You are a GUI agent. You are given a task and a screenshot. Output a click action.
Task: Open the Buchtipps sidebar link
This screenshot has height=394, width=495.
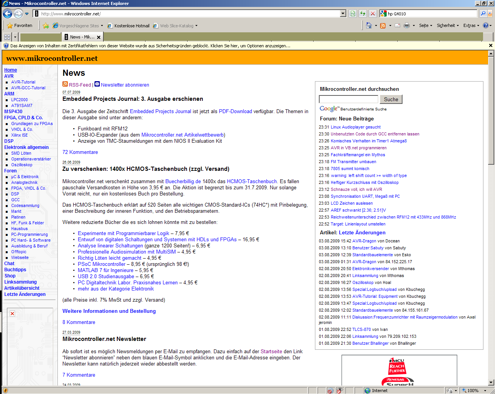tap(15, 270)
